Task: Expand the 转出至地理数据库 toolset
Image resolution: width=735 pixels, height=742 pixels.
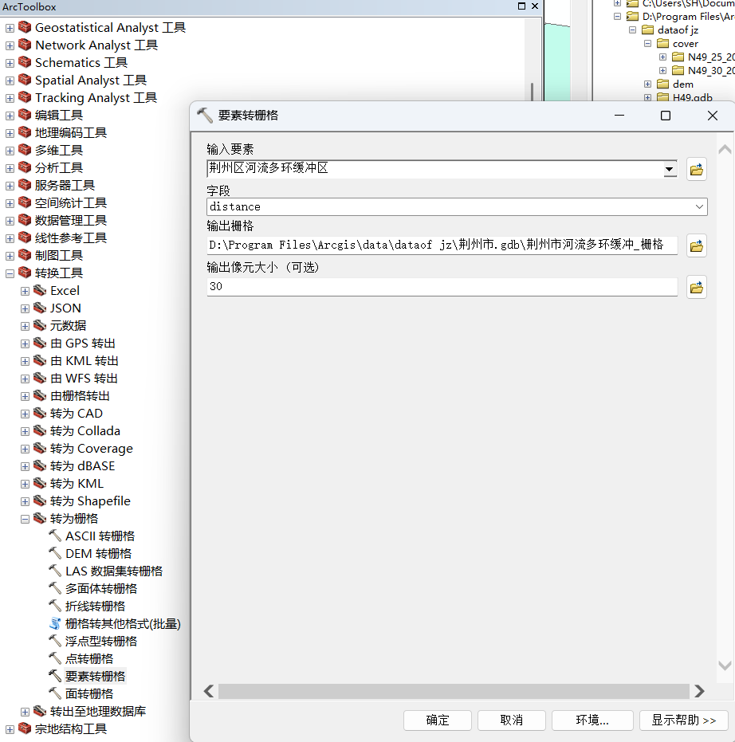Action: tap(25, 712)
